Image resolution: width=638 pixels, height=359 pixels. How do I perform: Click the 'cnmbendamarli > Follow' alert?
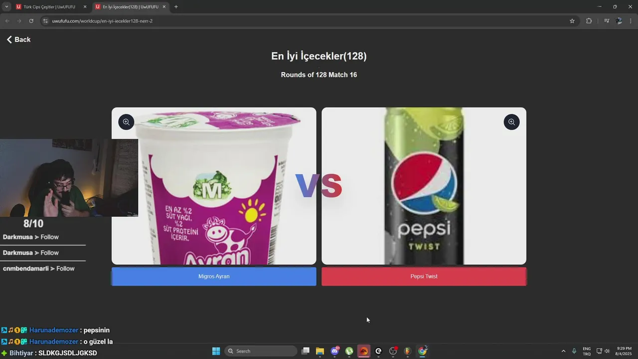click(38, 268)
